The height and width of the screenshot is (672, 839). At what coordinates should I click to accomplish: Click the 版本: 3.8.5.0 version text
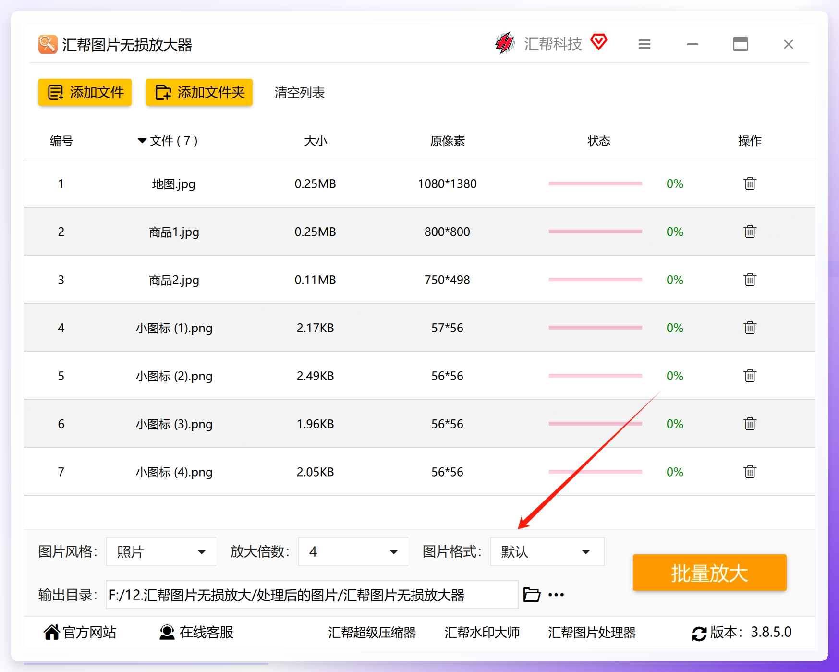pyautogui.click(x=751, y=632)
